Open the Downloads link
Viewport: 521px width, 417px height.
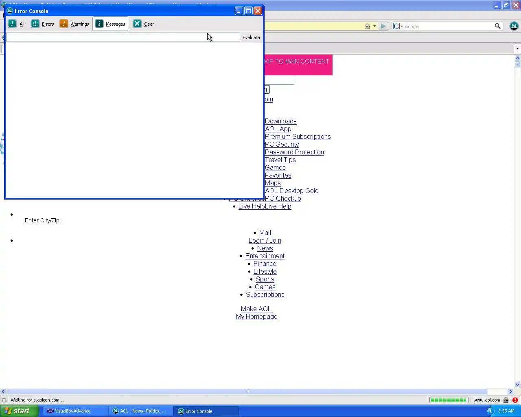(x=280, y=121)
